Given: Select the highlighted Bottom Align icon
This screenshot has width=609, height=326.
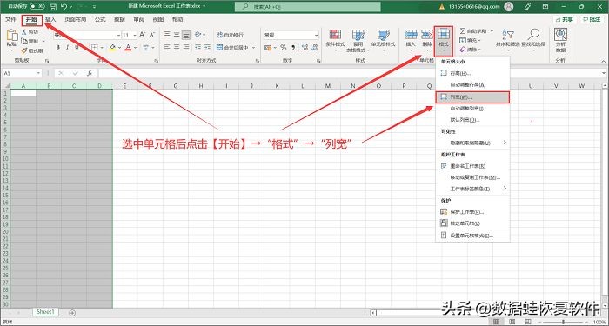Looking at the screenshot, I should pos(186,35).
